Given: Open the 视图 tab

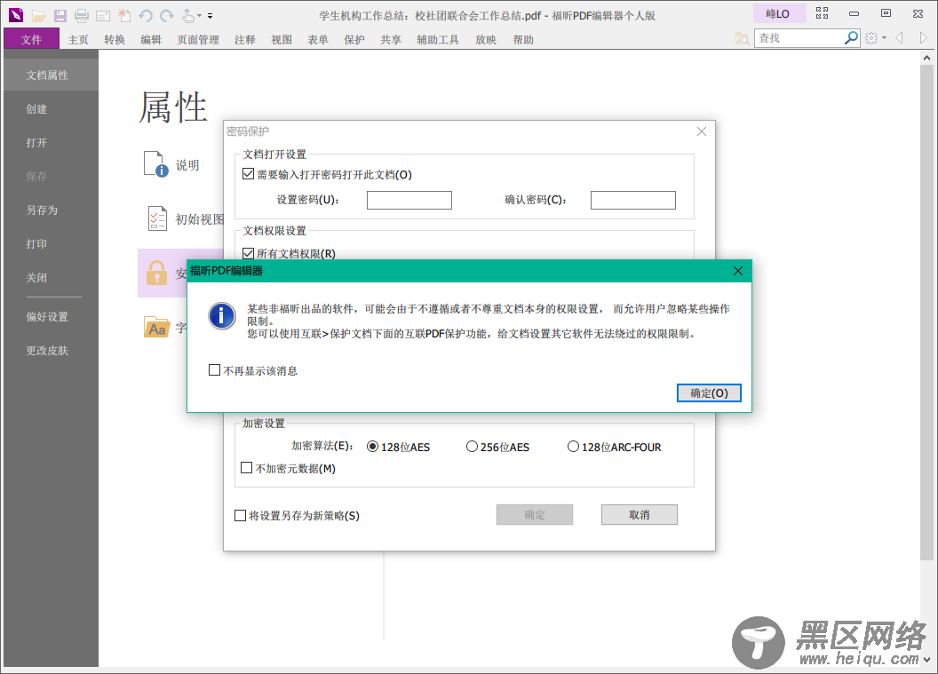Looking at the screenshot, I should (x=282, y=39).
